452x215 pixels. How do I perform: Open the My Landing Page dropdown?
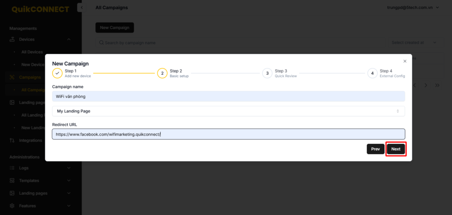228,111
